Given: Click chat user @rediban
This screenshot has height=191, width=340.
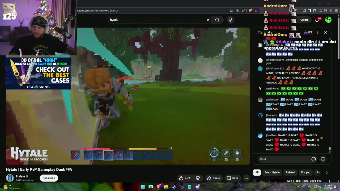Looking at the screenshot, I should [x=271, y=135].
